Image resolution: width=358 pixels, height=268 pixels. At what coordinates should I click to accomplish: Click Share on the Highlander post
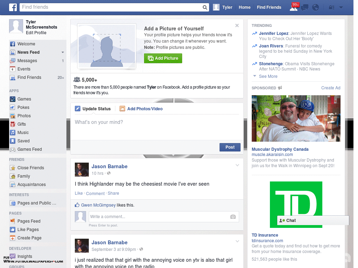(x=113, y=193)
